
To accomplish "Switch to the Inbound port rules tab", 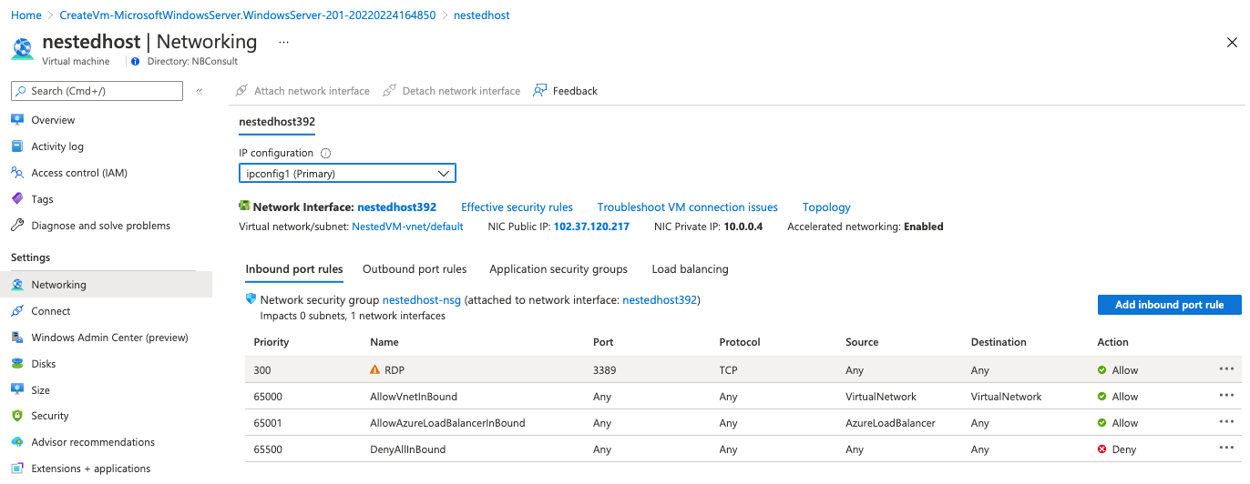I will coord(294,269).
